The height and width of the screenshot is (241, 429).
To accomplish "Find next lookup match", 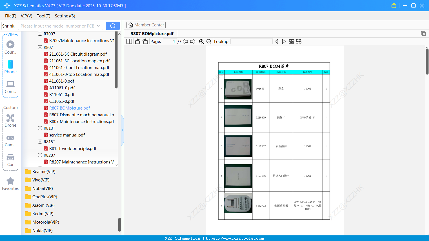I will [x=284, y=41].
